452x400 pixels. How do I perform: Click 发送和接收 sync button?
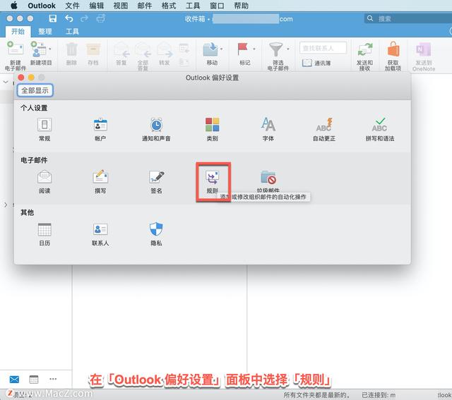tap(364, 56)
